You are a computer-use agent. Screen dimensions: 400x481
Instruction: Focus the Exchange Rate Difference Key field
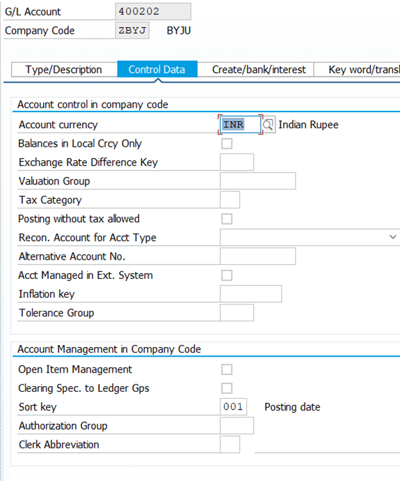tap(237, 162)
